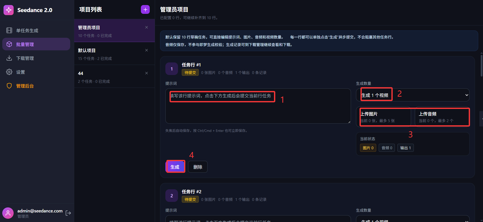The image size is (483, 222).
Task: Expand the collapsed side panel handle at right edge
Action: click(481, 119)
